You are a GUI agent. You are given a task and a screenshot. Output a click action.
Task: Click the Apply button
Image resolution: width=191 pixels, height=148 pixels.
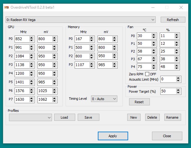(113, 136)
